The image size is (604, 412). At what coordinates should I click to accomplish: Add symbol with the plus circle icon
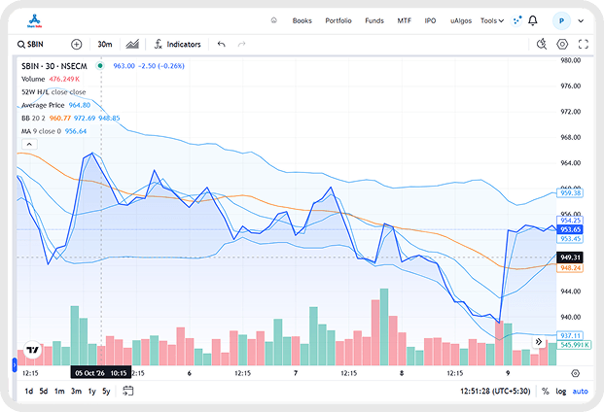click(x=76, y=45)
